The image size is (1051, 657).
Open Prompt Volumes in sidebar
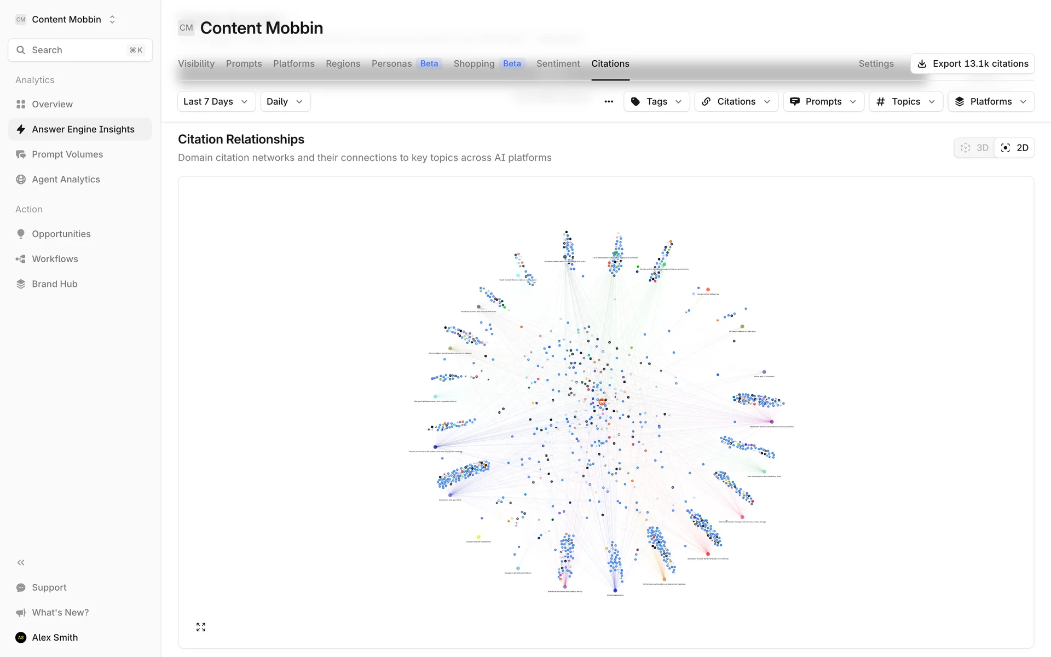(67, 154)
